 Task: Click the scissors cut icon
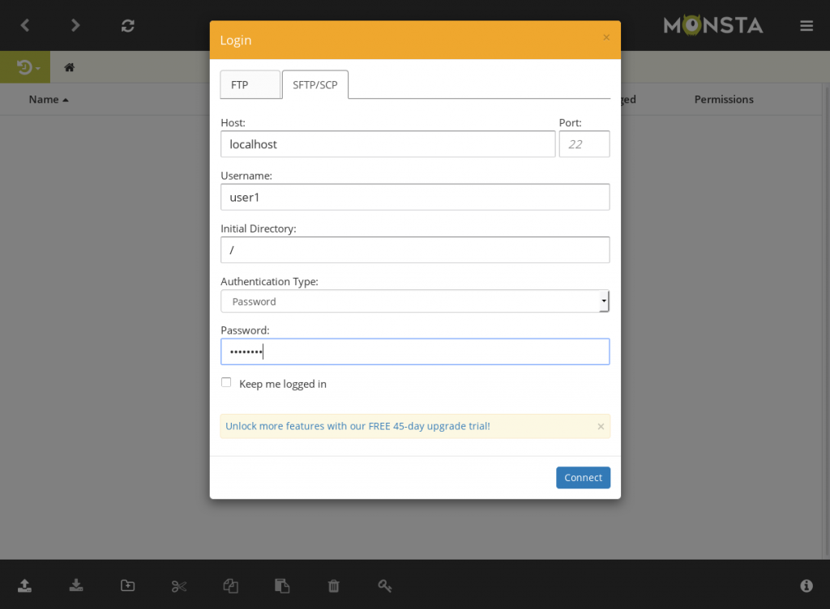coord(179,586)
